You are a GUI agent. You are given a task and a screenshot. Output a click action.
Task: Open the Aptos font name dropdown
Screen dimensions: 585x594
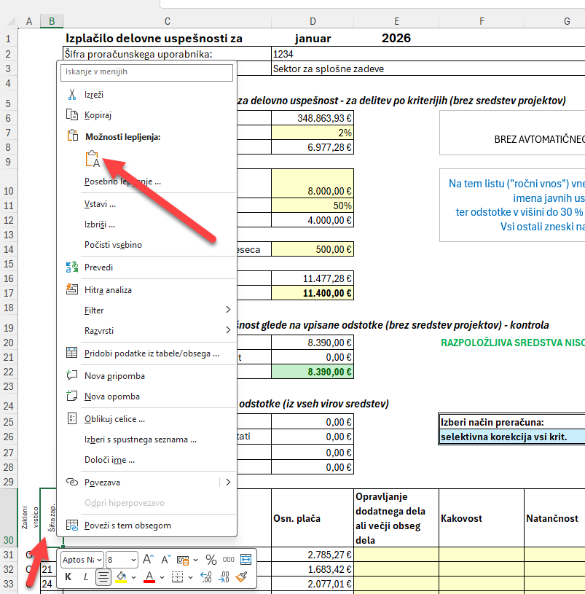click(x=81, y=560)
